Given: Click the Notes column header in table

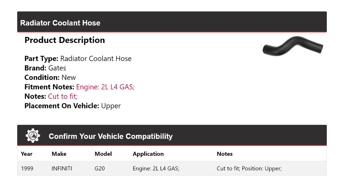Looking at the screenshot, I should (225, 154).
